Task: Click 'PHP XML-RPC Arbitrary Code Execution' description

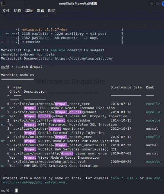Action: [x=61, y=166]
